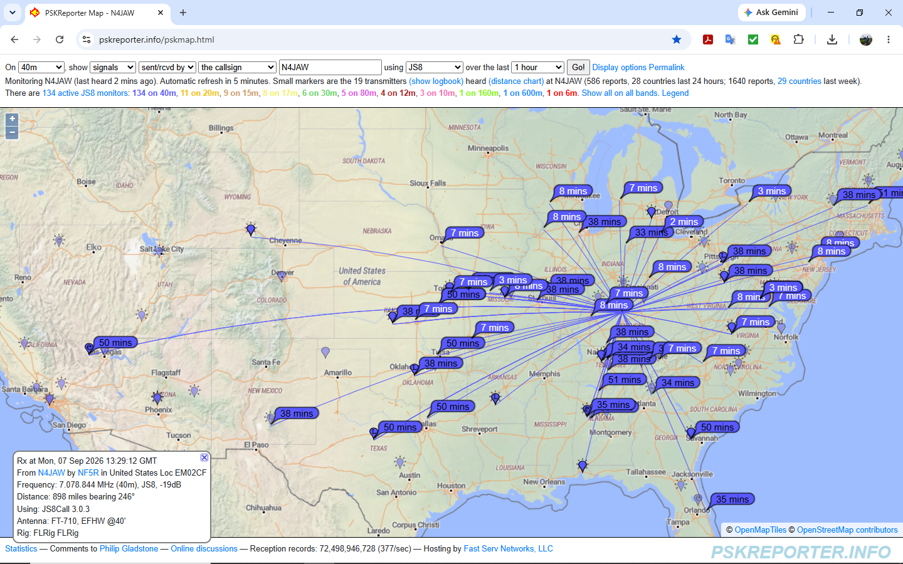Expand the signals dropdown
Screen dimensions: 903x564
coord(113,67)
